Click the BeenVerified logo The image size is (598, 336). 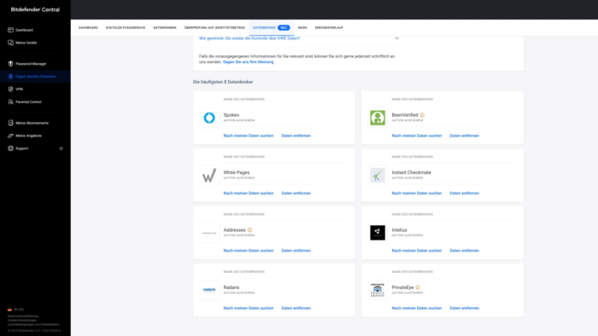click(x=378, y=118)
